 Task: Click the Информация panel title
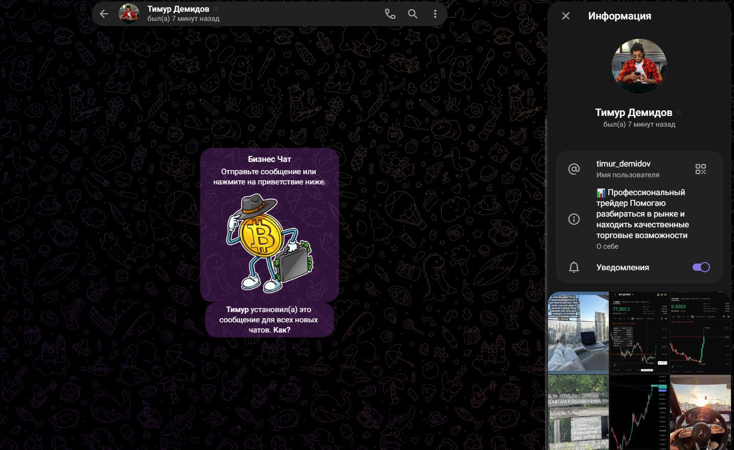click(620, 16)
